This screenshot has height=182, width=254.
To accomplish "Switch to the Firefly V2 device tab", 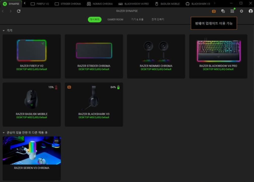I will coord(40,4).
